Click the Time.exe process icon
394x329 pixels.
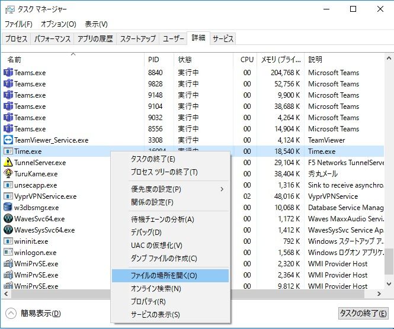[x=8, y=151]
